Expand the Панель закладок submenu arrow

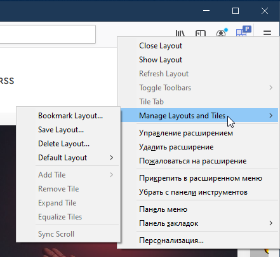[x=271, y=223]
